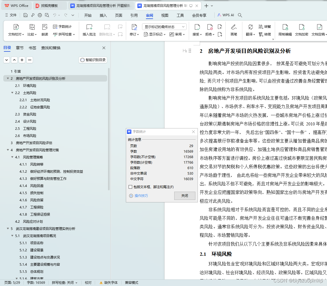Open the 操作技巧 link
This screenshot has height=286, width=327.
[x=139, y=196]
